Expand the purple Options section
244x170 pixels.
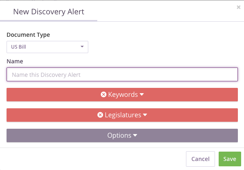coord(122,135)
